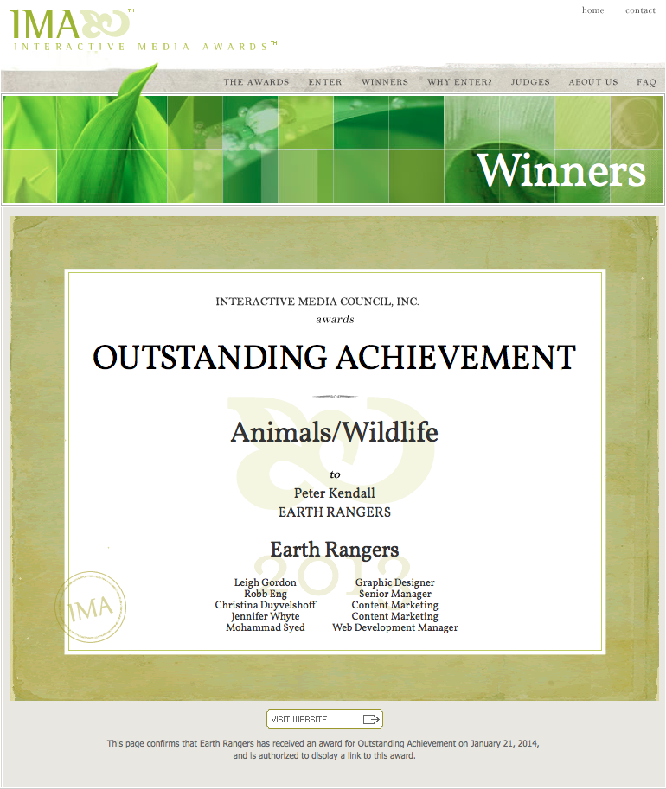
Task: Click the Outstanding Achievement heading
Action: [334, 357]
